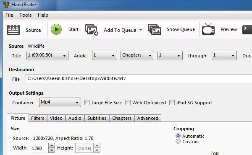The width and height of the screenshot is (252, 155).
Task: Click the destination File path field
Action: [139, 79]
